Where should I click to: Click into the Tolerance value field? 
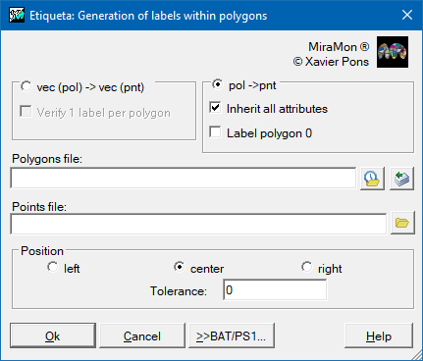pos(275,290)
